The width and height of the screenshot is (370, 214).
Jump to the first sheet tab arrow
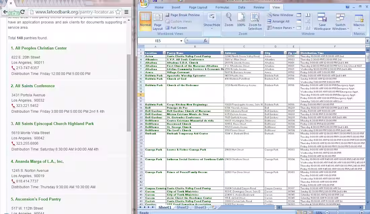click(x=140, y=207)
